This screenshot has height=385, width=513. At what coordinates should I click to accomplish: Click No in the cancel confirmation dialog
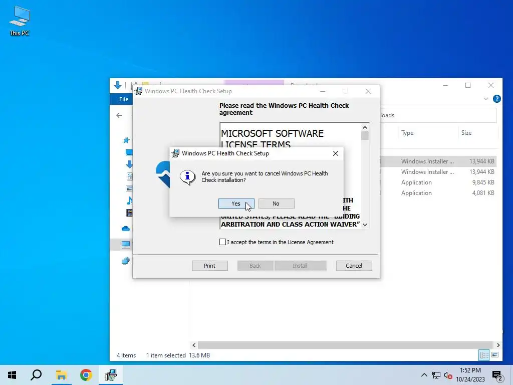coord(276,204)
